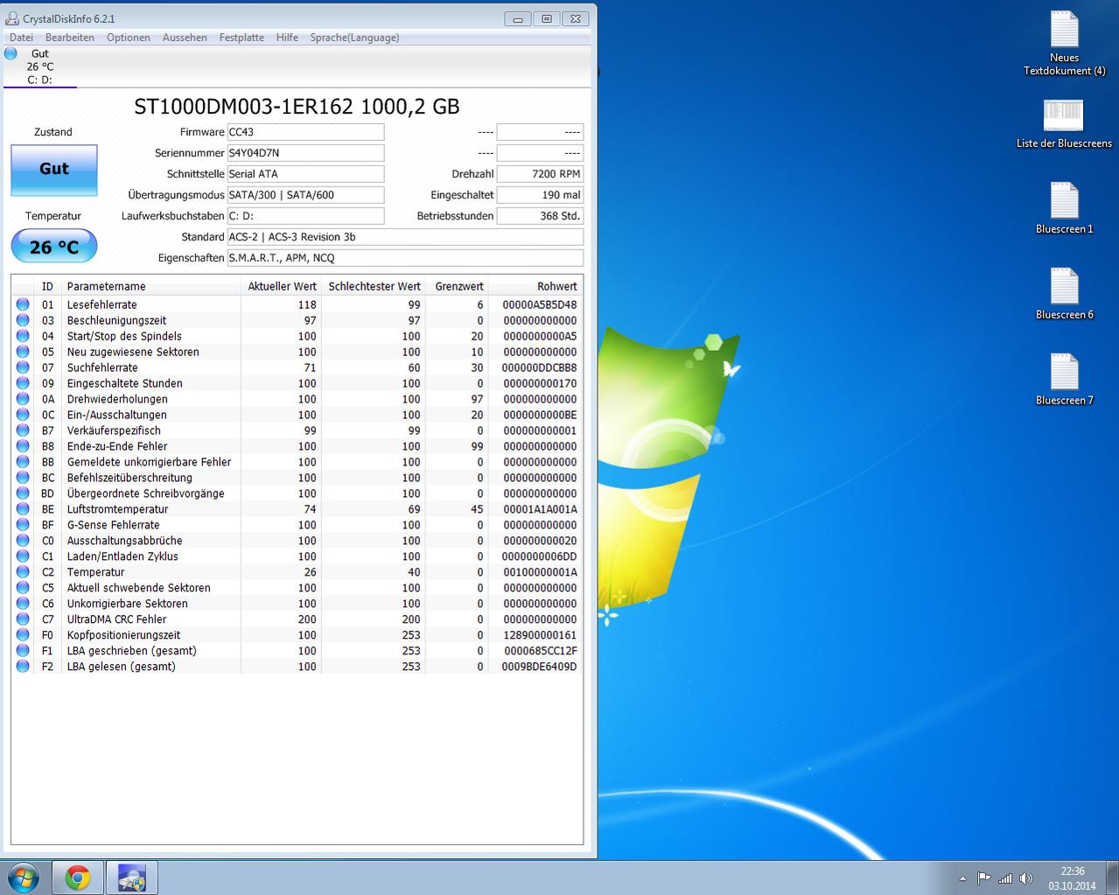This screenshot has height=895, width=1119.
Task: Click status icon beside Ausschaltungsabbrüche
Action: tap(23, 541)
